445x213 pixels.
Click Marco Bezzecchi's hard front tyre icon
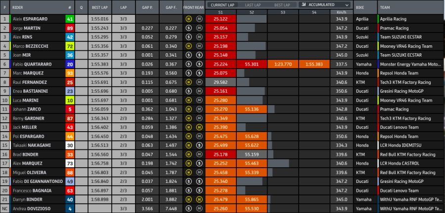click(x=188, y=46)
